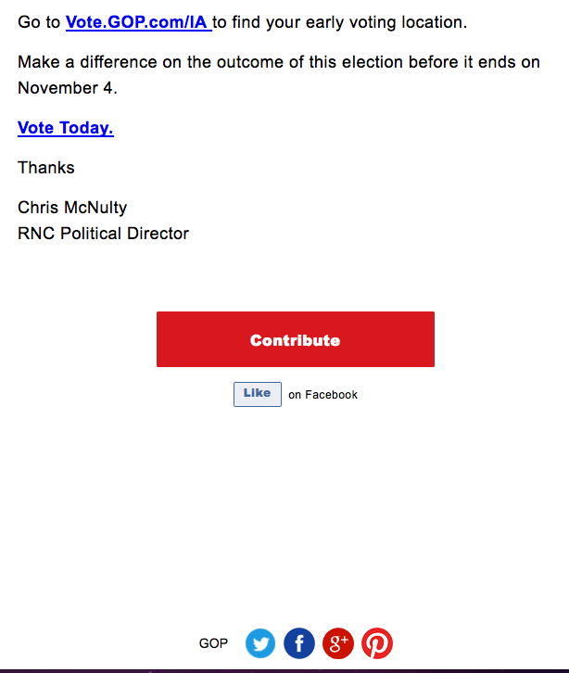
Task: Open the GOP Twitter bird icon
Action: point(260,643)
